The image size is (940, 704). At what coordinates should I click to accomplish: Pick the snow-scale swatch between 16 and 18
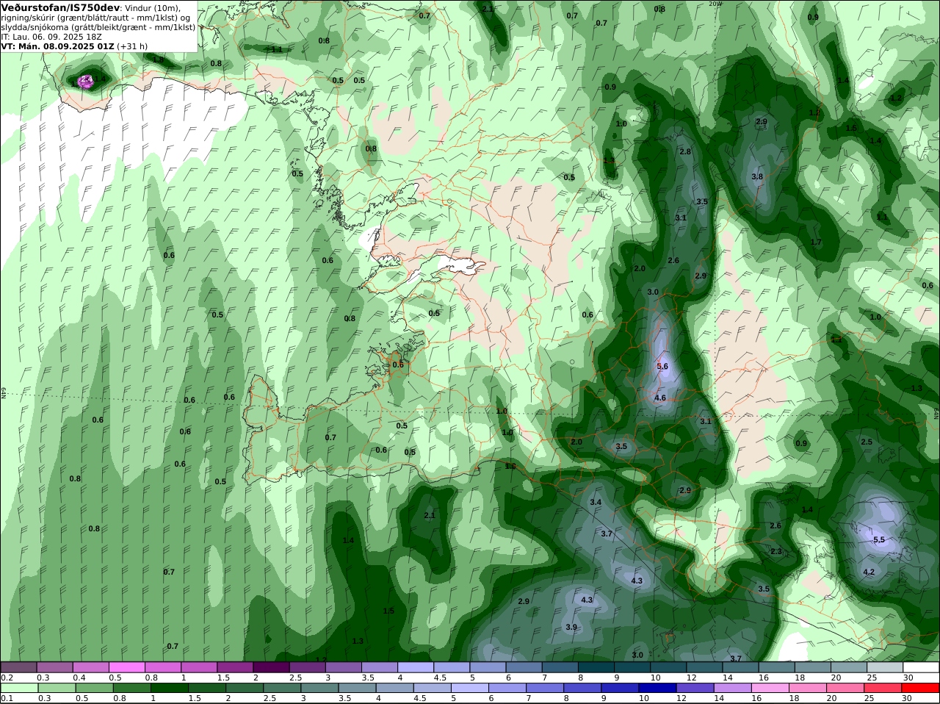click(x=777, y=667)
